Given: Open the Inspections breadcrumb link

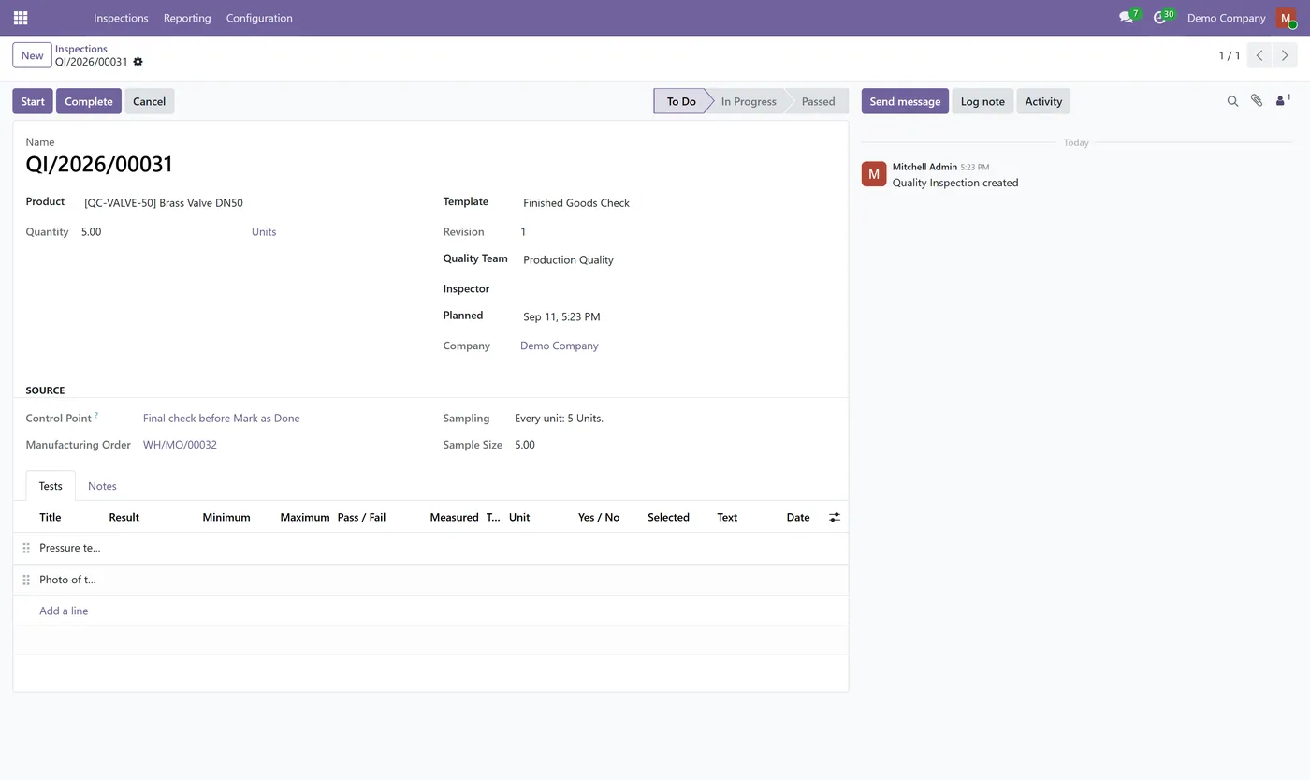Looking at the screenshot, I should click(x=81, y=49).
